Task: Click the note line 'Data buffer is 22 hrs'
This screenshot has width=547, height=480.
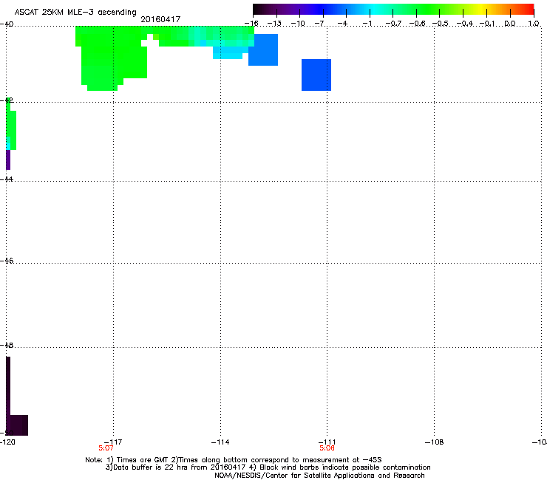Action: coord(268,467)
